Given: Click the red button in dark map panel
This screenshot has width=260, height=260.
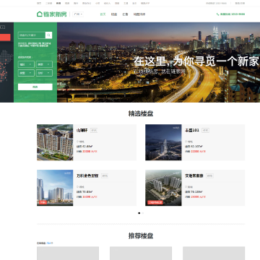Looking at the screenshot, I should [5, 38].
